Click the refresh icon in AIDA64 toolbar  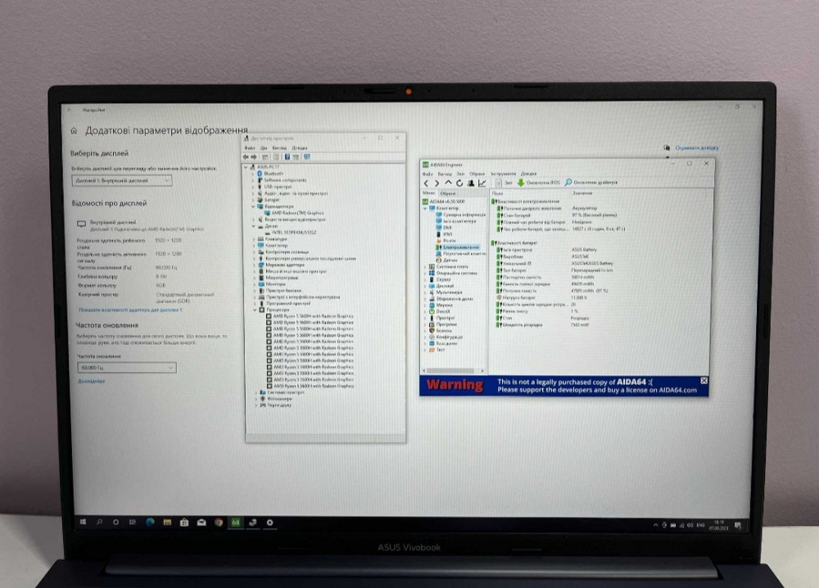click(x=459, y=183)
